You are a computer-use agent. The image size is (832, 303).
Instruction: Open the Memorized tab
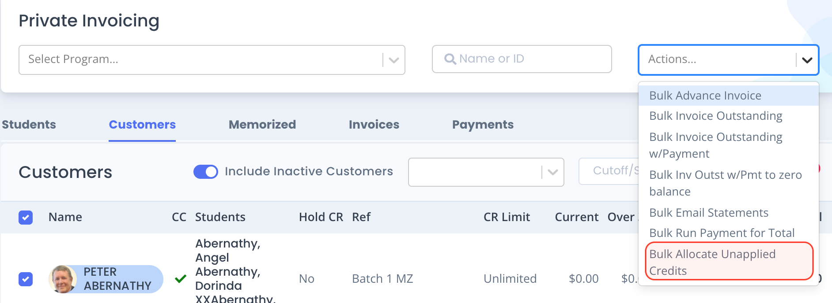point(262,125)
